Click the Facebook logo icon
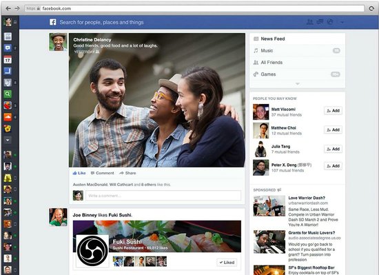Viewport: 379px width, 275px height. 53,22
